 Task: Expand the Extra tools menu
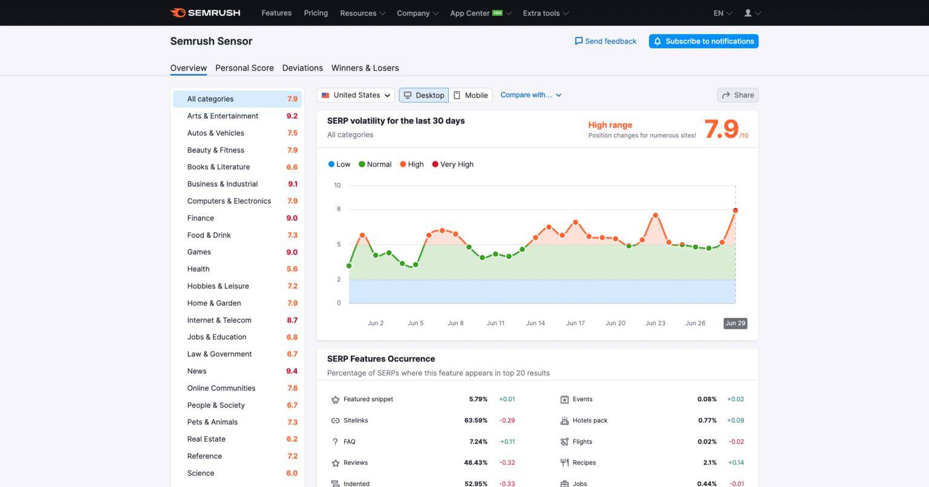tap(546, 13)
